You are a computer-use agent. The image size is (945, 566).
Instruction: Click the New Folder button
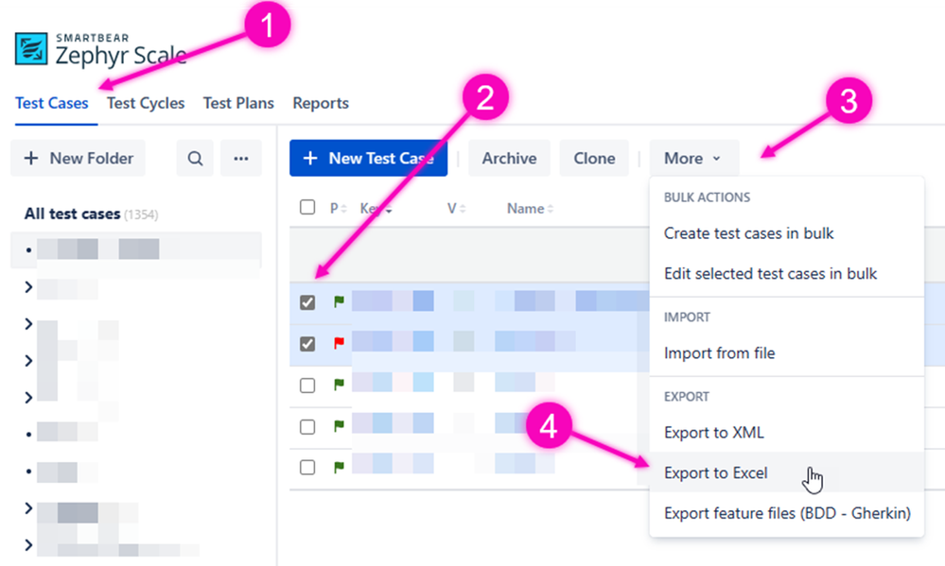[78, 159]
